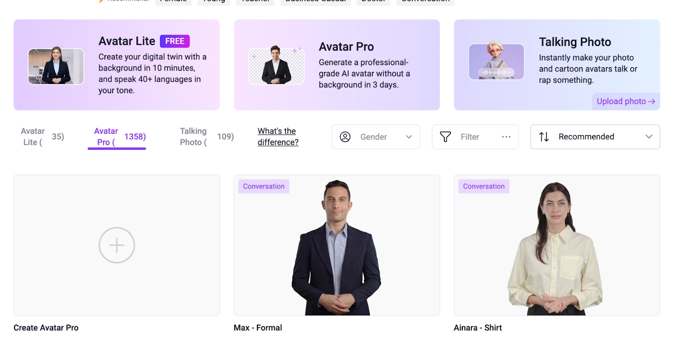Click the Talking Photo cartoon preview image
The image size is (685, 341).
(x=497, y=61)
